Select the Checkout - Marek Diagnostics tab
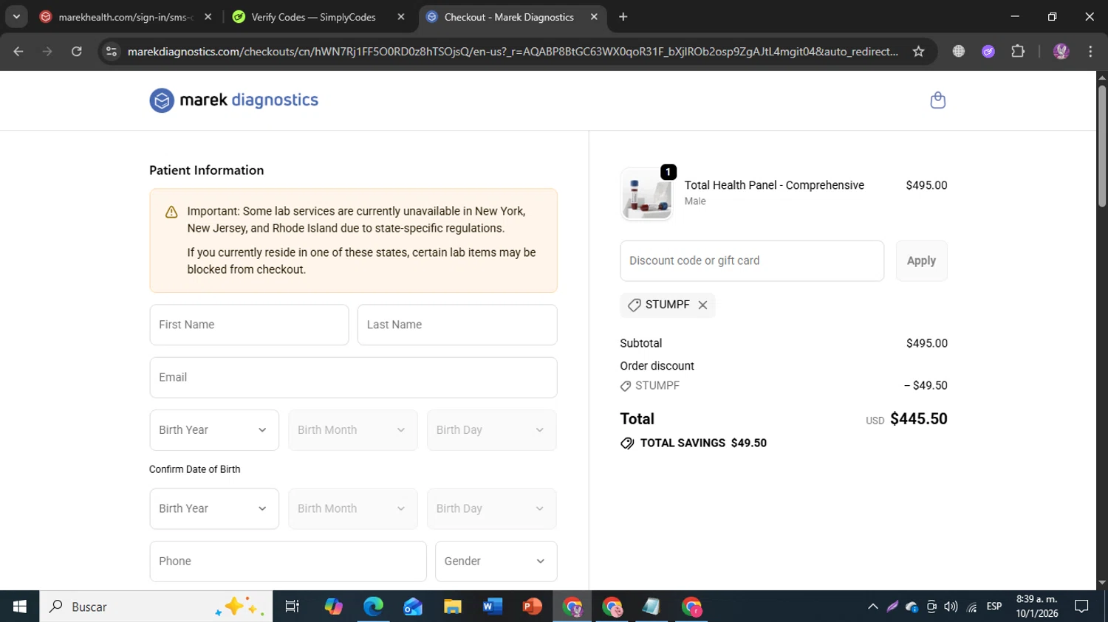 coord(508,17)
